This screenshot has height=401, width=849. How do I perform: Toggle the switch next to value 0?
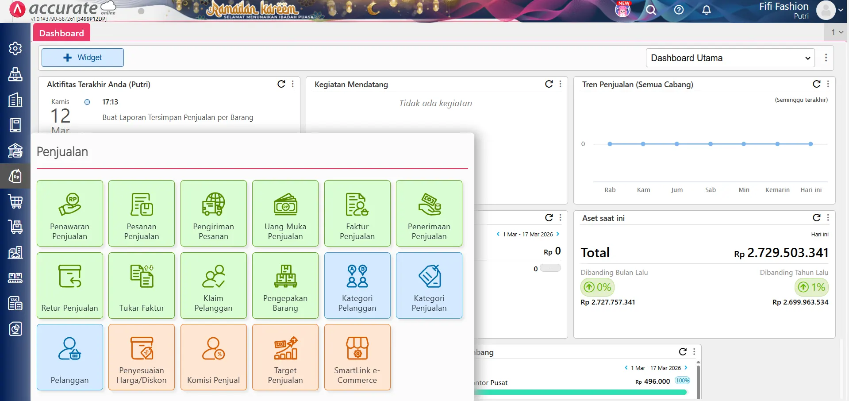pyautogui.click(x=550, y=268)
